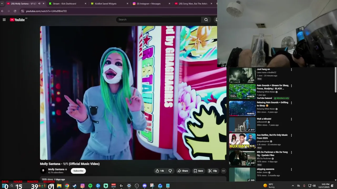
Task: Open options menu for Rain Sounds + Stream
Action: pyautogui.click(x=291, y=86)
